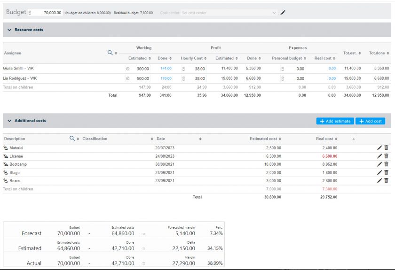Click the search icon in Assignee column
The image size is (395, 270).
(111, 53)
